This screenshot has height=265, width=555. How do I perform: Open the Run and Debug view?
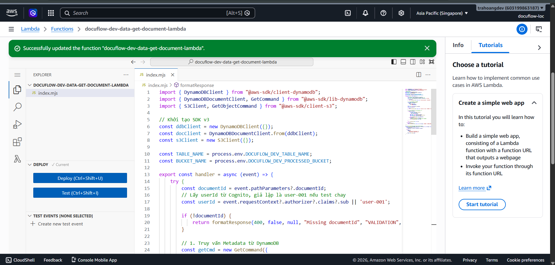[17, 124]
